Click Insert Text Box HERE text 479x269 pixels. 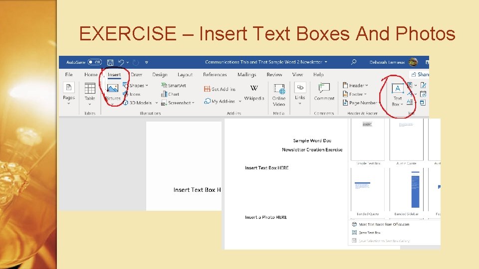click(266, 168)
